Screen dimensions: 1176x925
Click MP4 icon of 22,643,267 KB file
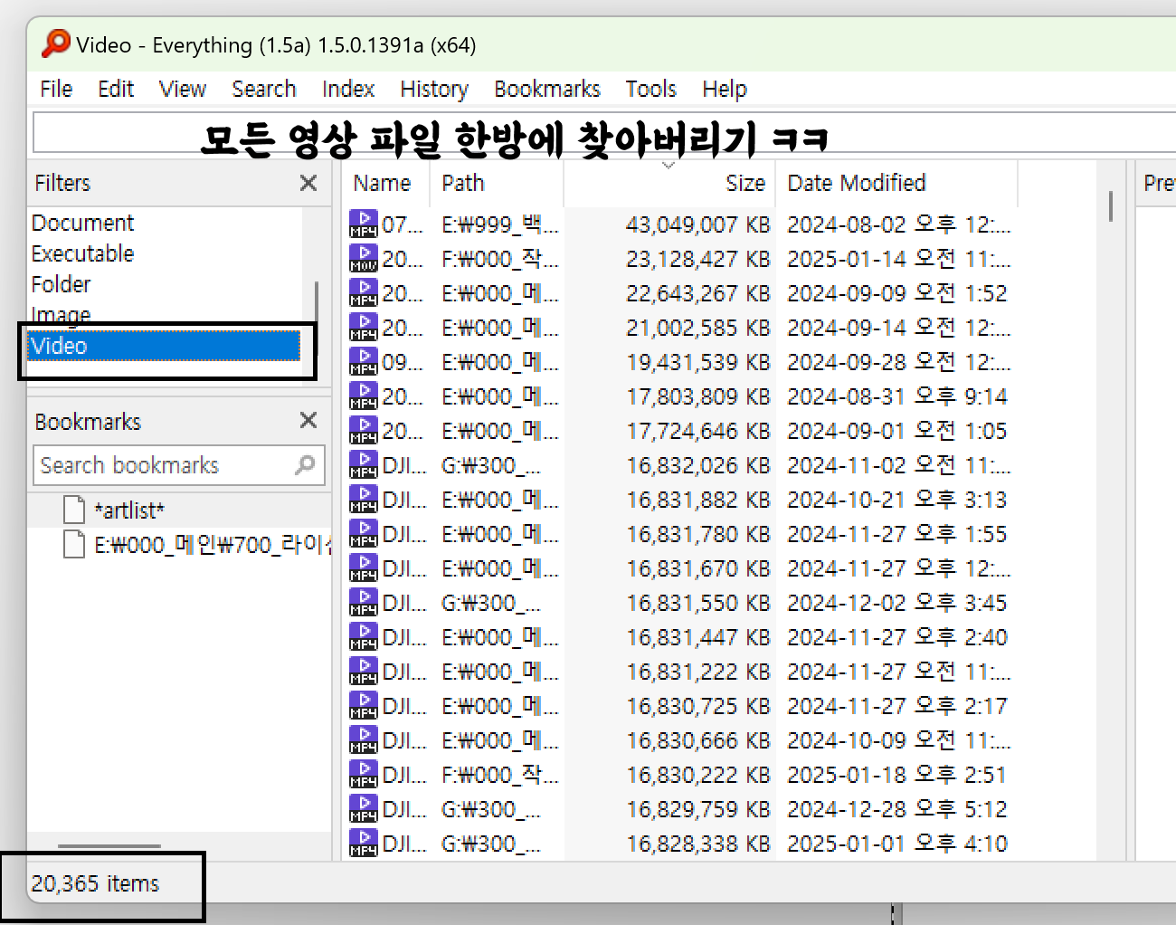[x=364, y=292]
